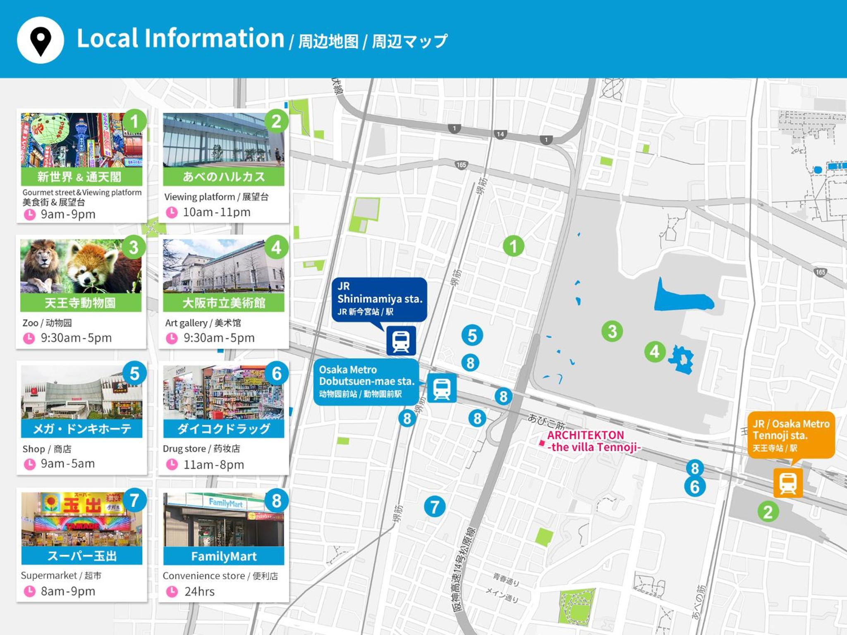Click the ARCHITEKTON -the villa Tennoji- label
The width and height of the screenshot is (847, 635).
coord(594,441)
